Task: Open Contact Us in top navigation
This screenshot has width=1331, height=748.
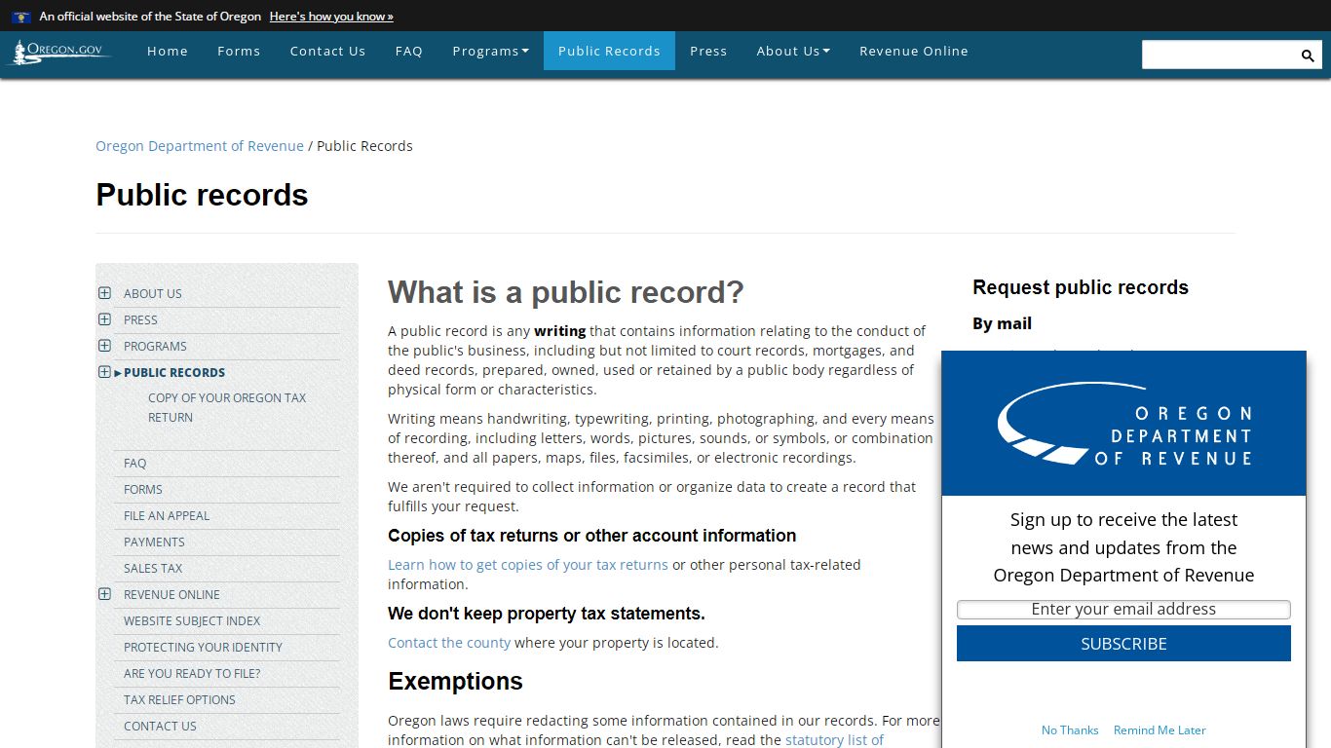Action: (x=327, y=51)
